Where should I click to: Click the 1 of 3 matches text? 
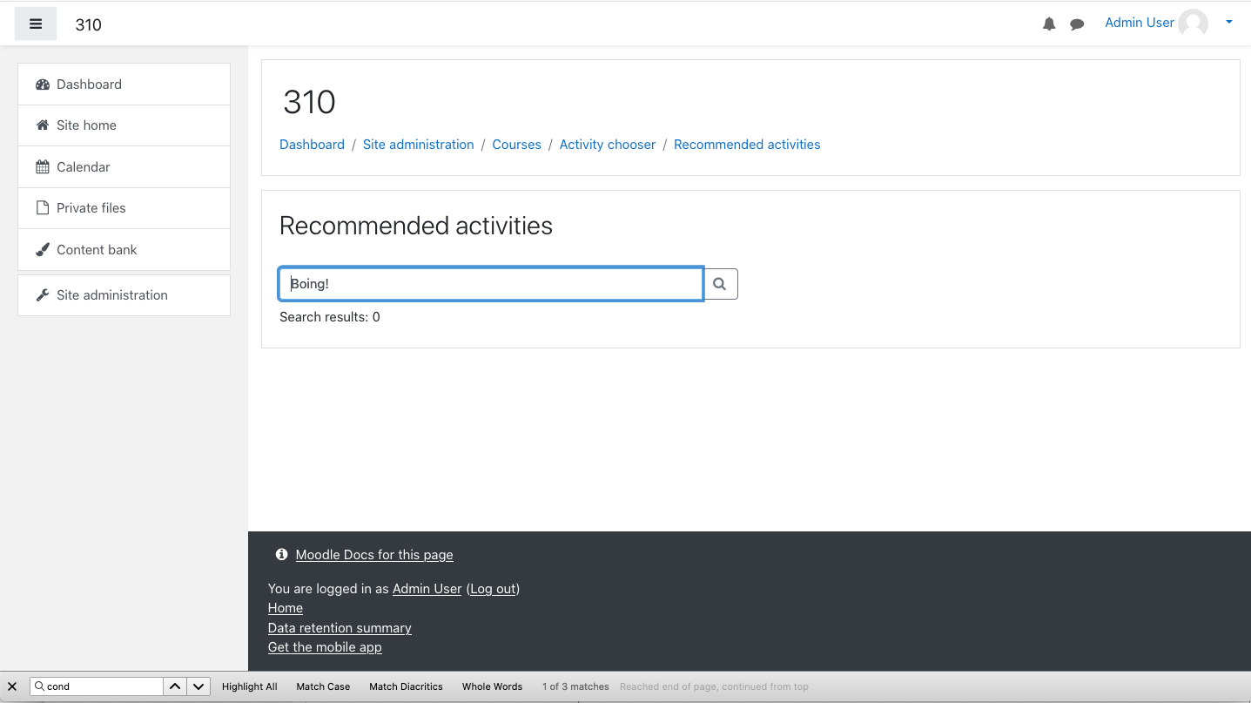(575, 686)
